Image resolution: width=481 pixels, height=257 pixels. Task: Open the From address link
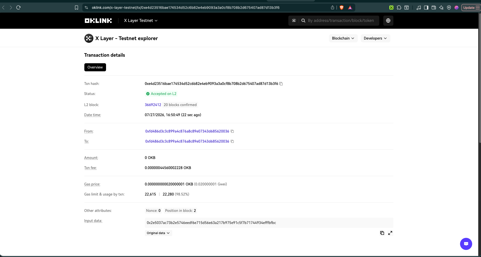tap(187, 131)
